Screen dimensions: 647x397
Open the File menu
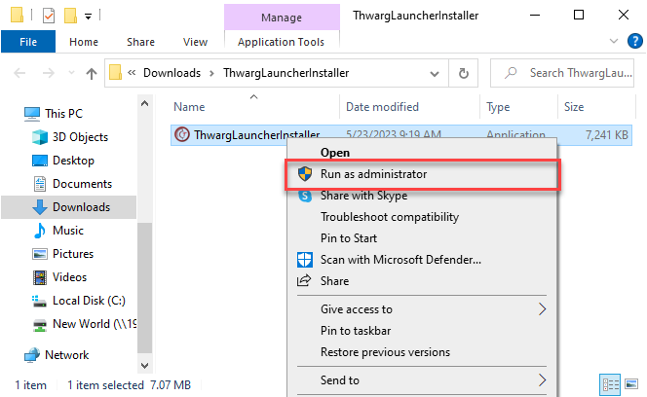(x=28, y=42)
